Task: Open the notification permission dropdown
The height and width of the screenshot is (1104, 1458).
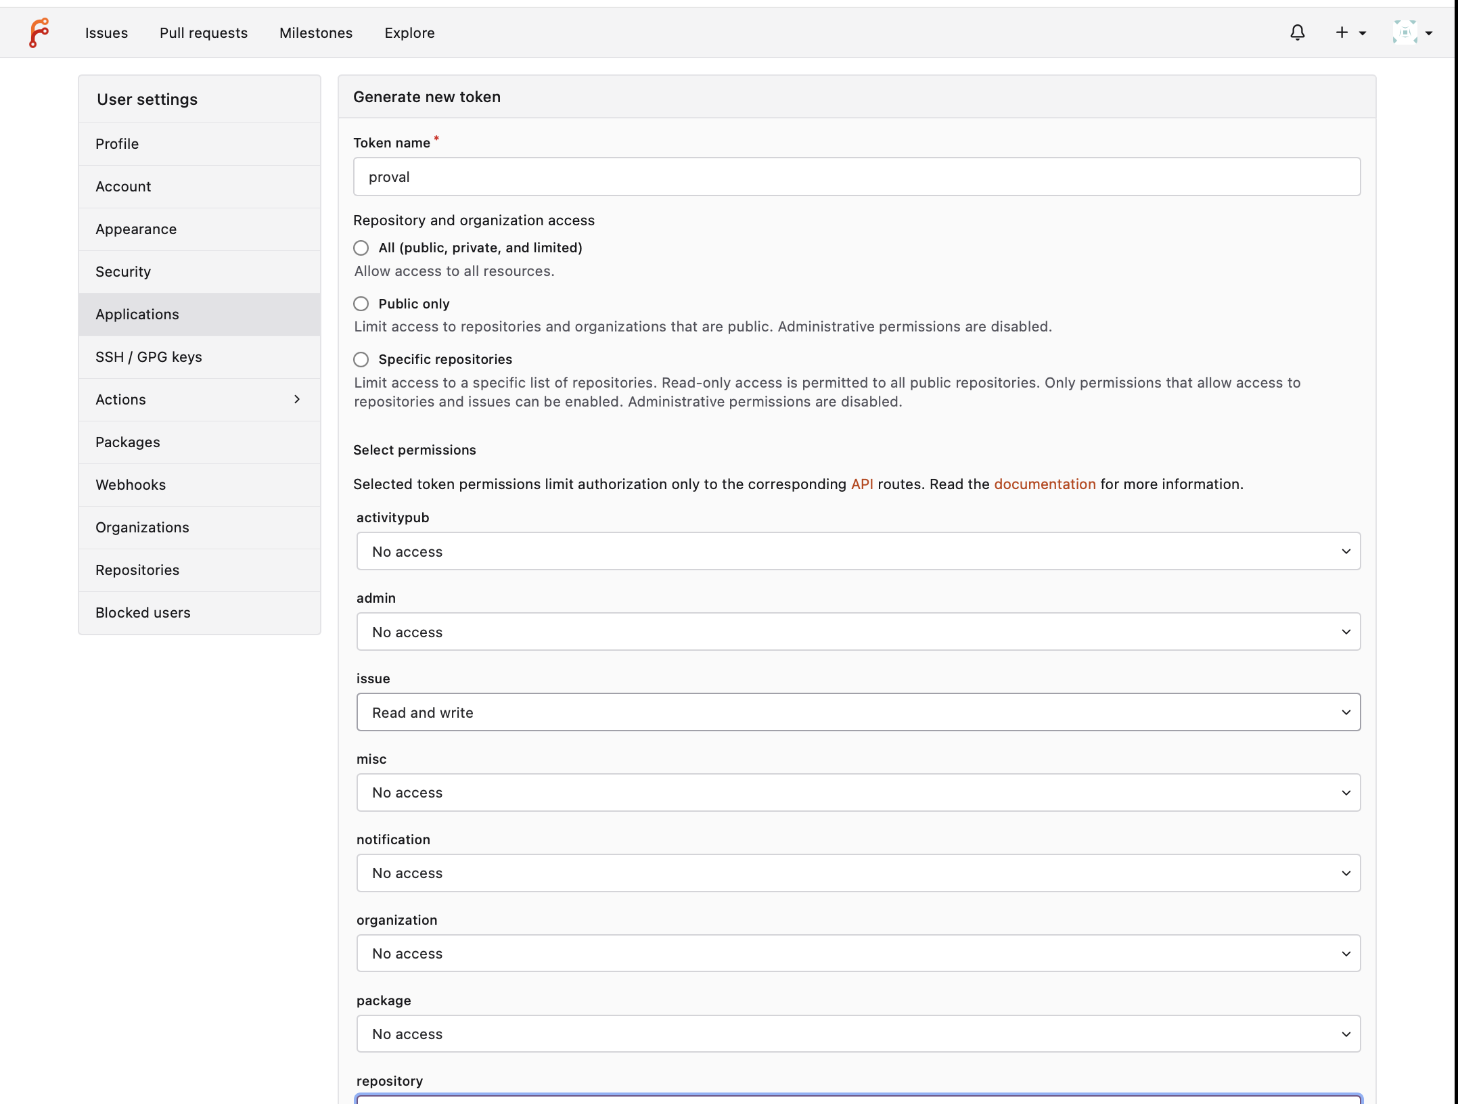Action: 858,873
